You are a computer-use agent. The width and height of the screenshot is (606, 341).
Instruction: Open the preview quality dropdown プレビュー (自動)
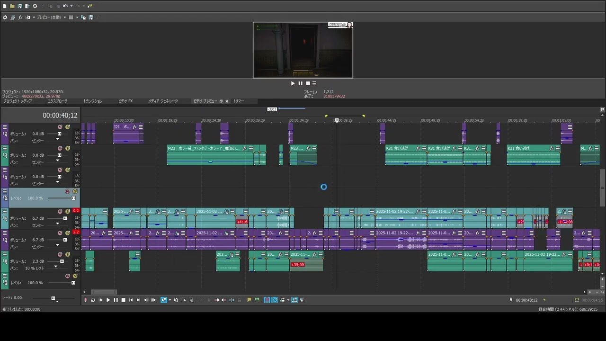[50, 18]
